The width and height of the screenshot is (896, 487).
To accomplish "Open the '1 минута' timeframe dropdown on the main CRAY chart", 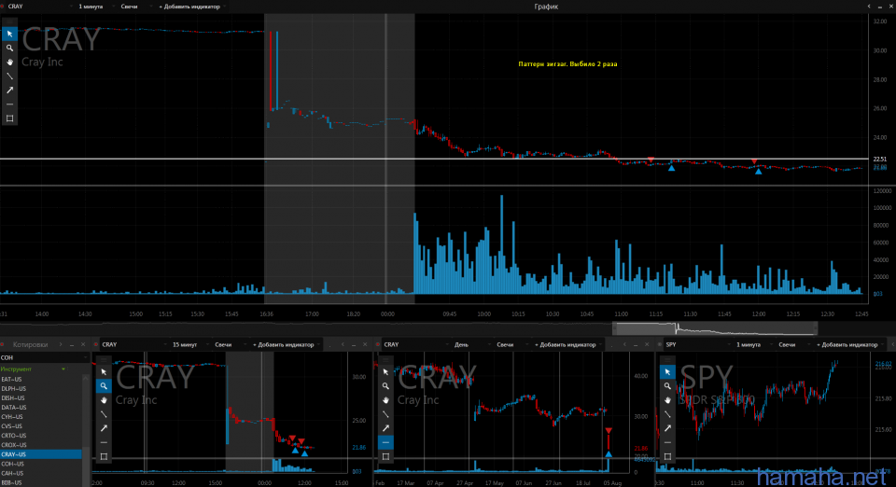I will (x=94, y=7).
